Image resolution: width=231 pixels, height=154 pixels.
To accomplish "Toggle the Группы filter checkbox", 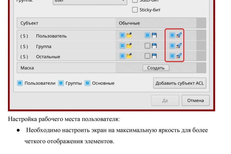I will 61,83.
